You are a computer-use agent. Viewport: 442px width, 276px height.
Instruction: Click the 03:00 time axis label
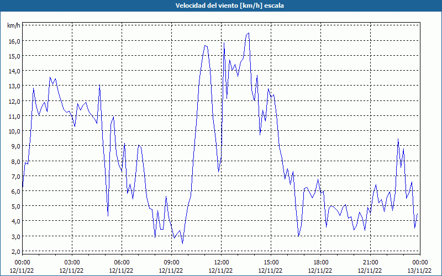tap(72, 263)
